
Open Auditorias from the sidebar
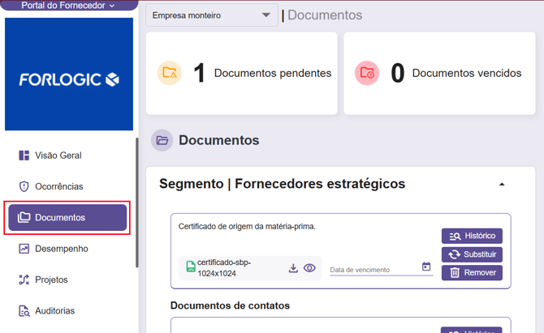pyautogui.click(x=54, y=310)
